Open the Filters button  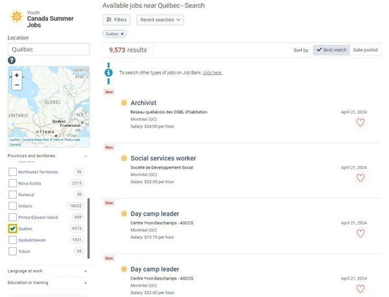point(117,20)
